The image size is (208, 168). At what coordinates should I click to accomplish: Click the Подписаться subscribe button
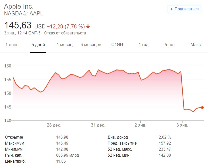[184, 9]
